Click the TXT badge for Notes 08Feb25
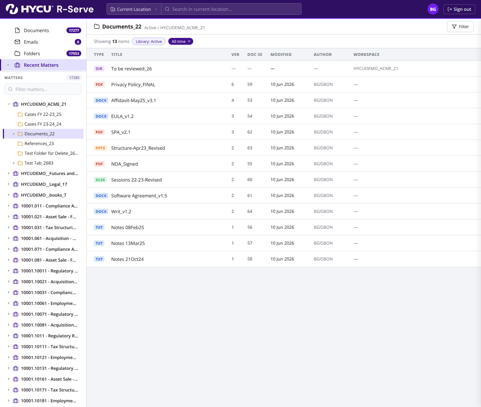Screen dimensions: 481x407 [99, 227]
